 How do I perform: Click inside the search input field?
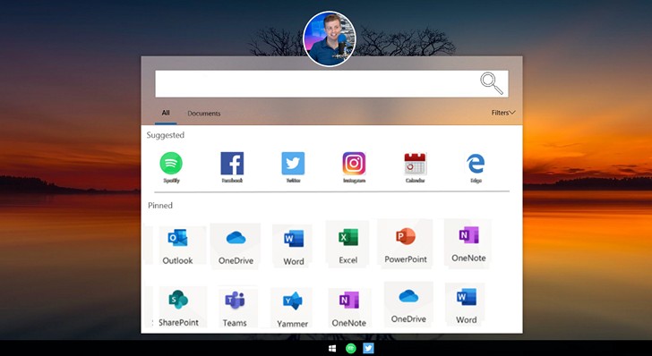331,83
